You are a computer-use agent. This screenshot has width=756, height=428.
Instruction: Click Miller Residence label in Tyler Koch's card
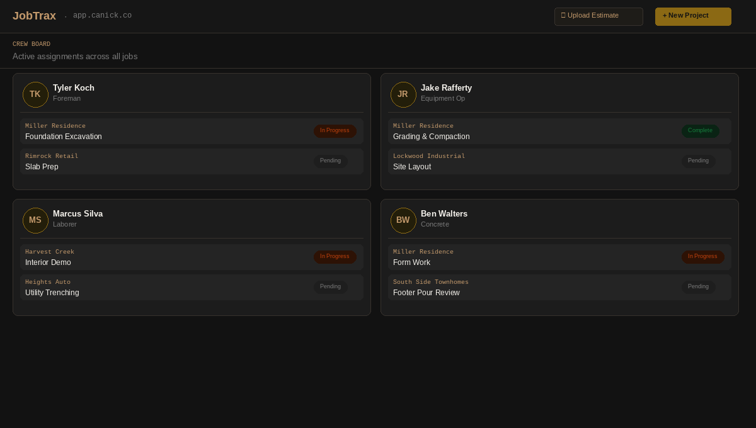coord(55,126)
